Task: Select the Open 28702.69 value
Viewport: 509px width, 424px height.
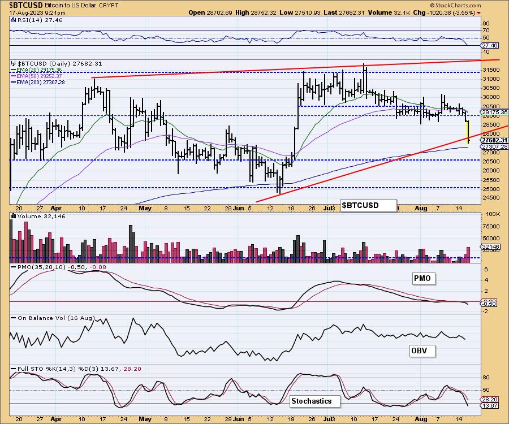Action: (x=210, y=12)
